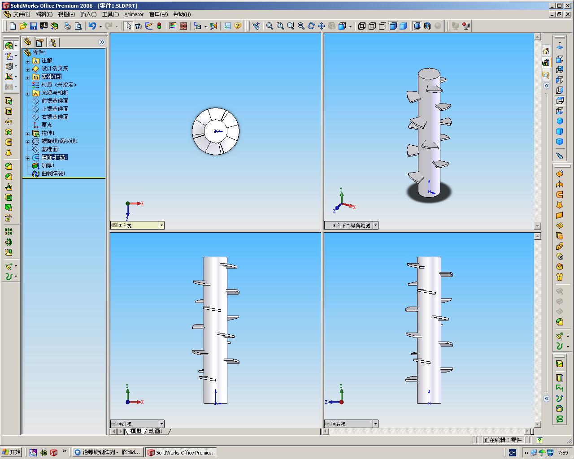Click the Zoom In/Out tool
Screen dimensions: 574x459
(x=291, y=26)
